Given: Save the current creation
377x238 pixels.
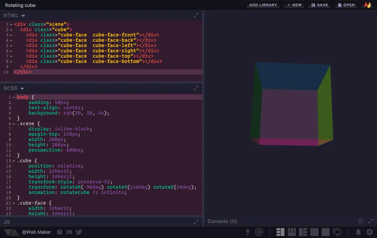Looking at the screenshot, I should pos(320,5).
